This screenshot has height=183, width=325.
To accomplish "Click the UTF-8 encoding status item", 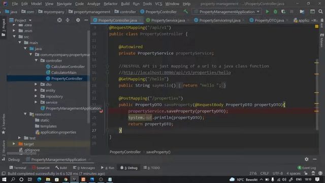I will 278,173.
